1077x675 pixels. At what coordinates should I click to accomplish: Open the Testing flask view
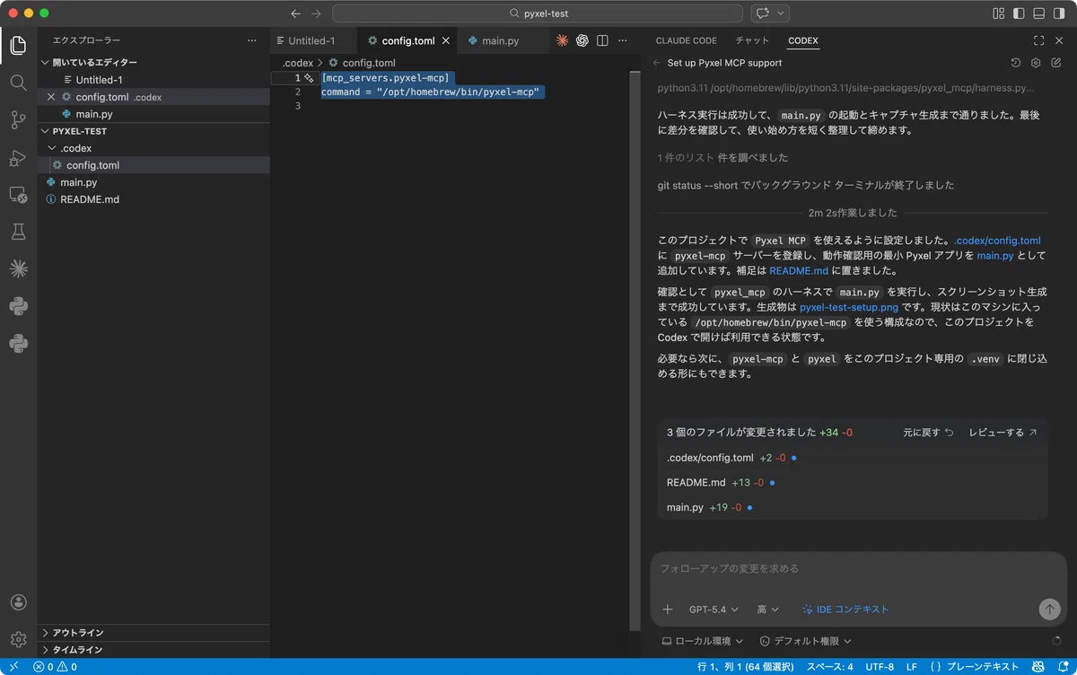tap(18, 232)
